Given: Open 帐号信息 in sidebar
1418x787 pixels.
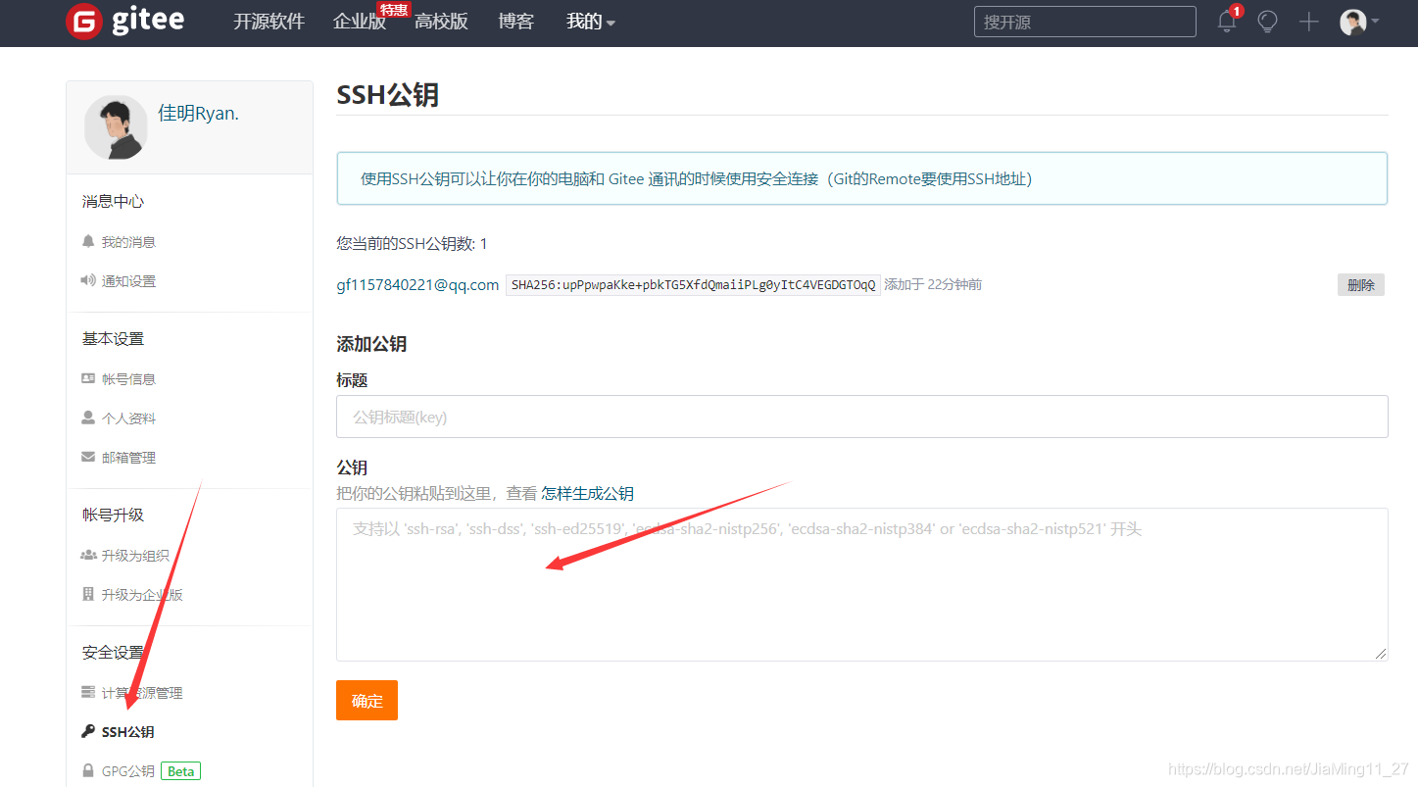Looking at the screenshot, I should (128, 379).
